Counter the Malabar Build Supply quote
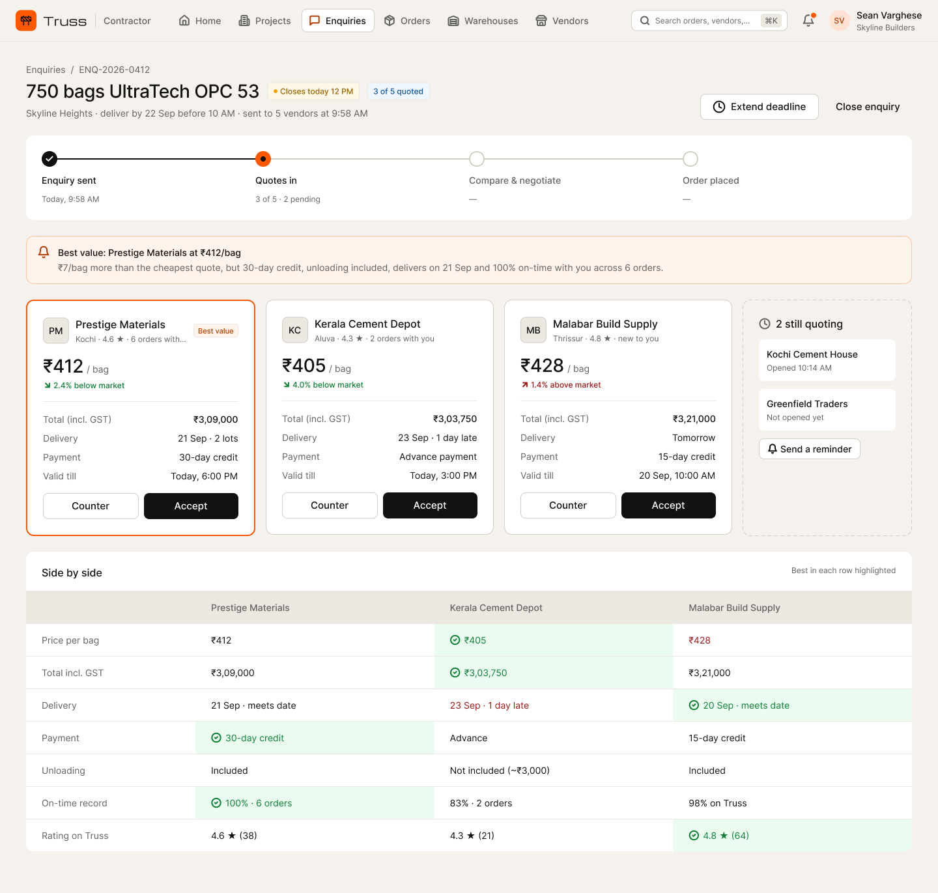938x893 pixels. [x=568, y=505]
